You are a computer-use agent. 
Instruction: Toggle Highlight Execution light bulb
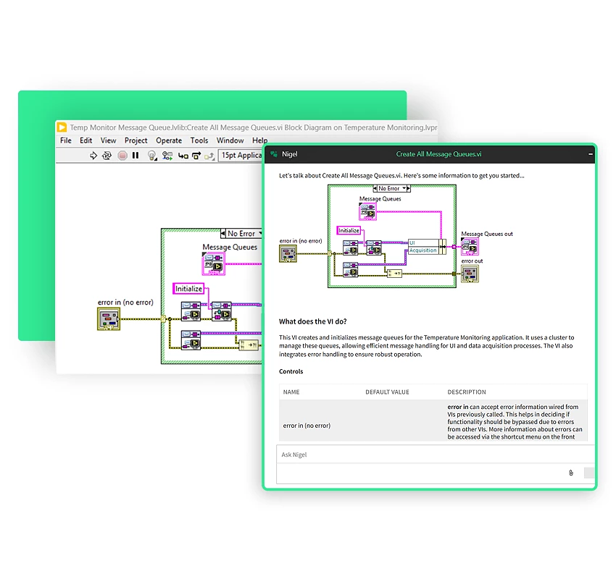point(151,156)
